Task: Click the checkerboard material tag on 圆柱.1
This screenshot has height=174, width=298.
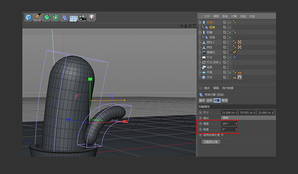Action: pos(240,42)
